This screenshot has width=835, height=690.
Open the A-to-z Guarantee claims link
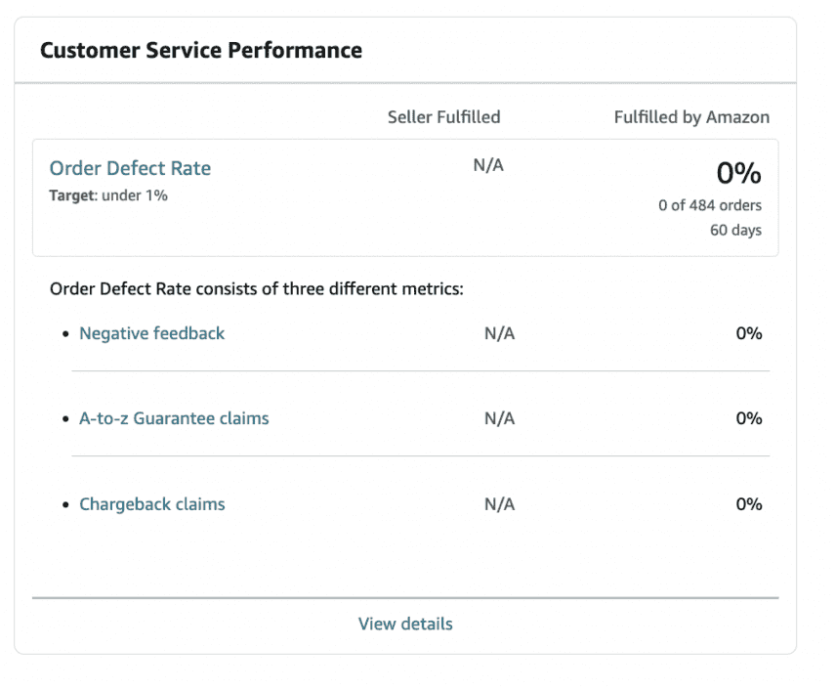[x=174, y=418]
